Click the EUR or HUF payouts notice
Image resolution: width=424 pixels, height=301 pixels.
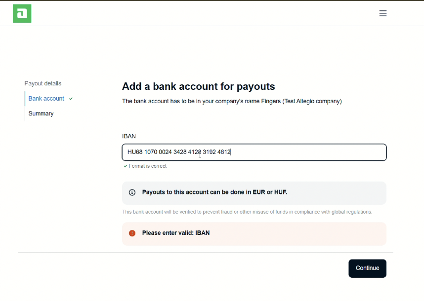214,192
